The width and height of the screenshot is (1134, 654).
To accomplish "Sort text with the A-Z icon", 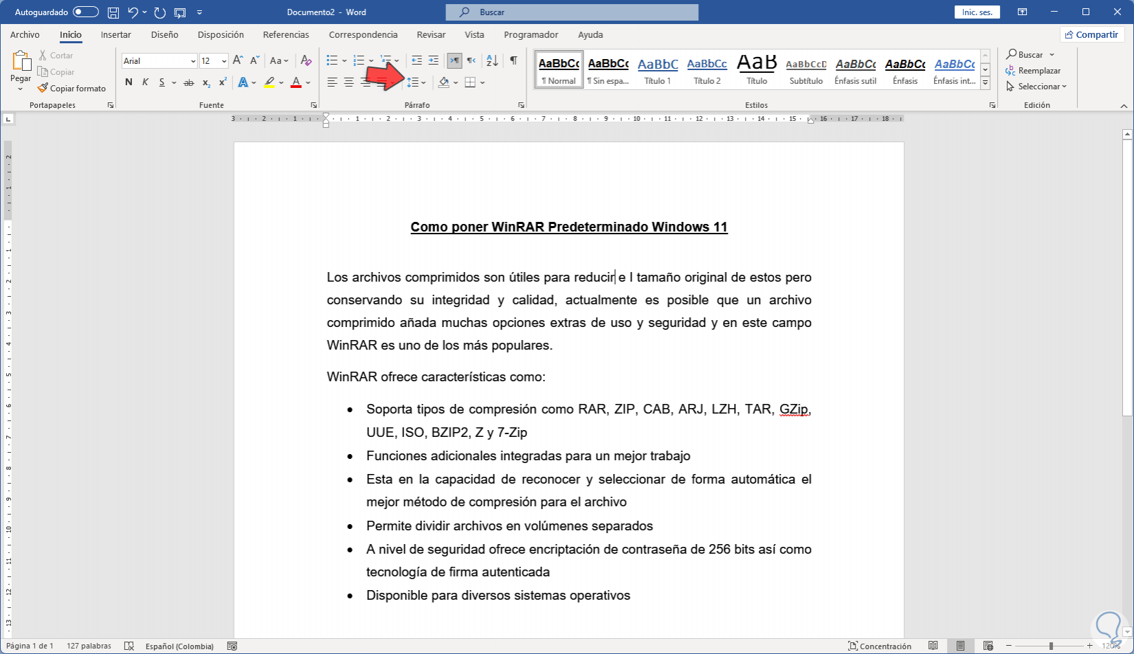I will point(492,60).
